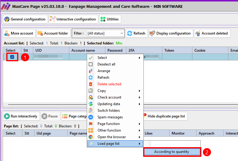Viewport: 238px width, 161px height.
Task: Click the 2FA column header
Action: tap(144, 50)
